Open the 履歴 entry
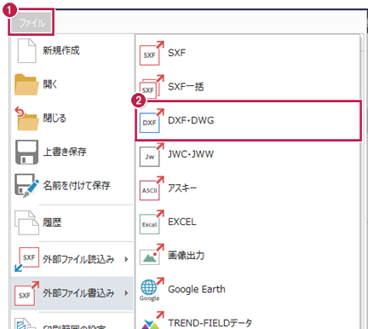Screen dimensions: 368x329 click(52, 222)
